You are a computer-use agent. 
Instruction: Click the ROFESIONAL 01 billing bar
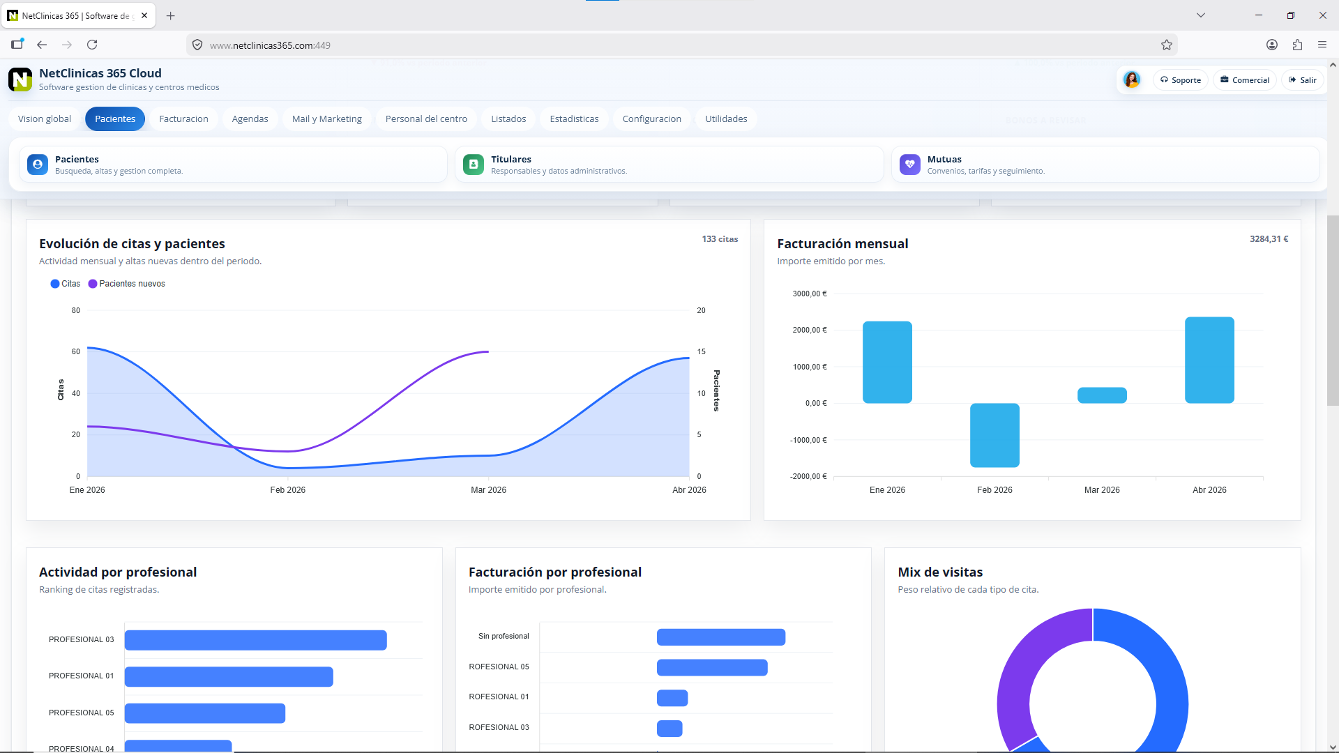click(672, 698)
